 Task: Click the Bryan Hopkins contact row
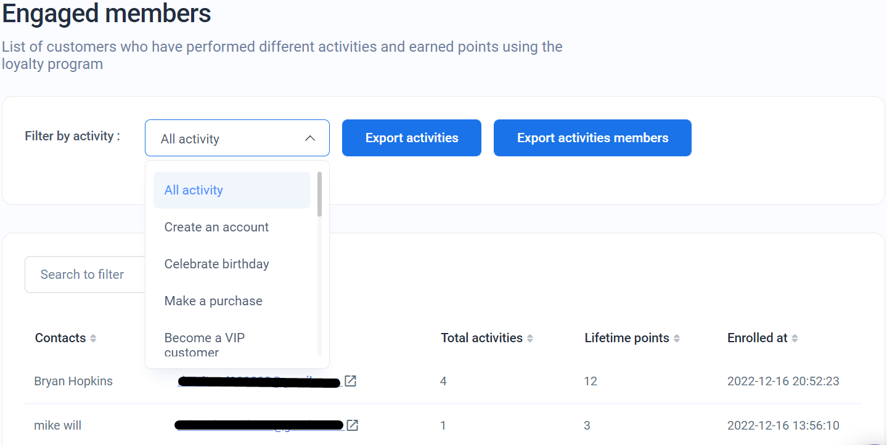73,381
